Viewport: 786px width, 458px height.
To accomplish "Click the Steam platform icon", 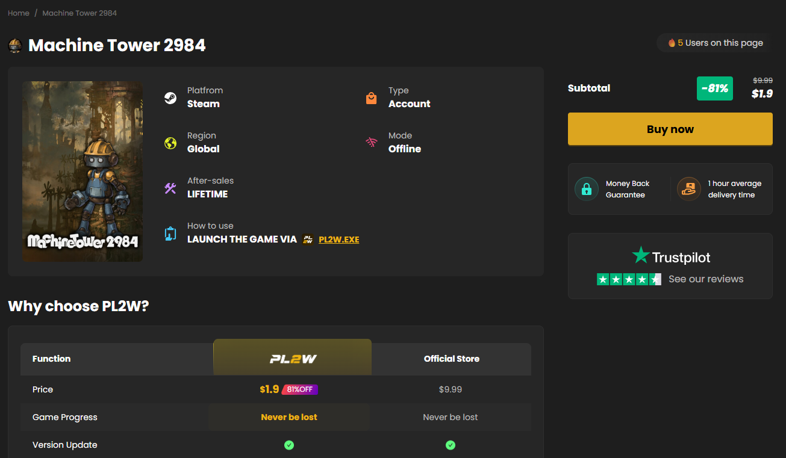I will pyautogui.click(x=170, y=98).
